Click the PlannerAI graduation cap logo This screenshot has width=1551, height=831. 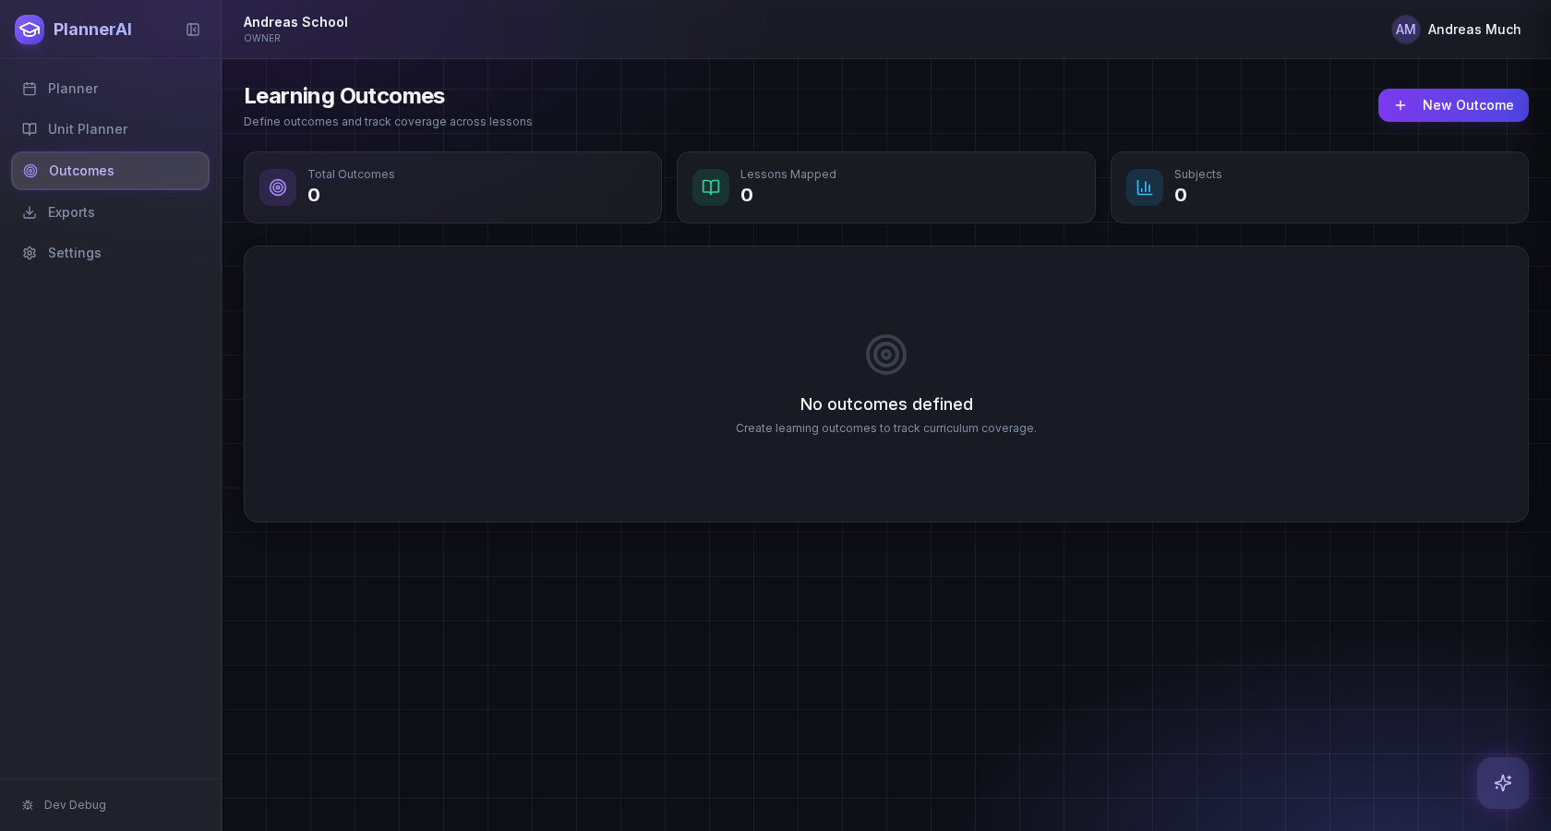tap(30, 30)
